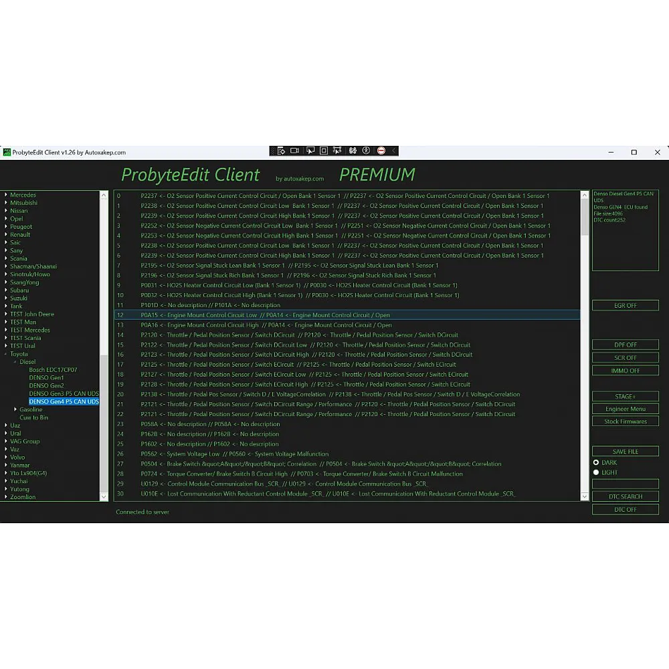Screen dimensions: 669x669
Task: Expand the Gasoline node under Toyota
Action: [x=15, y=409]
